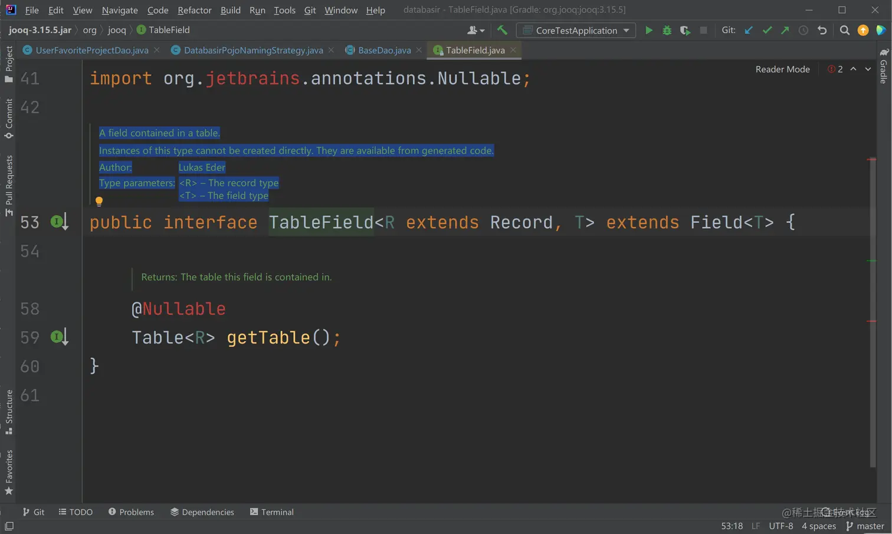Click the Stop square icon

point(703,30)
